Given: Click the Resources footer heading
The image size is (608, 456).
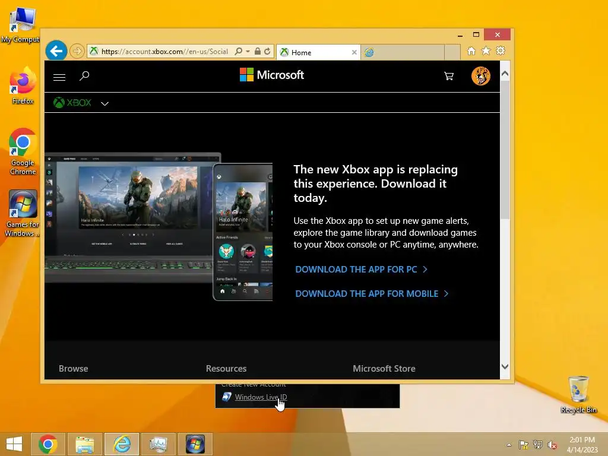Looking at the screenshot, I should tap(226, 368).
